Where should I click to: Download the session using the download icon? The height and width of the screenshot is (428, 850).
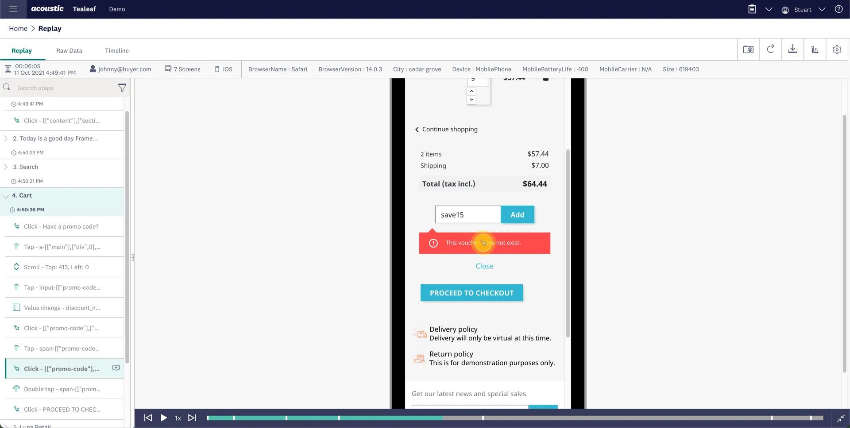(792, 50)
